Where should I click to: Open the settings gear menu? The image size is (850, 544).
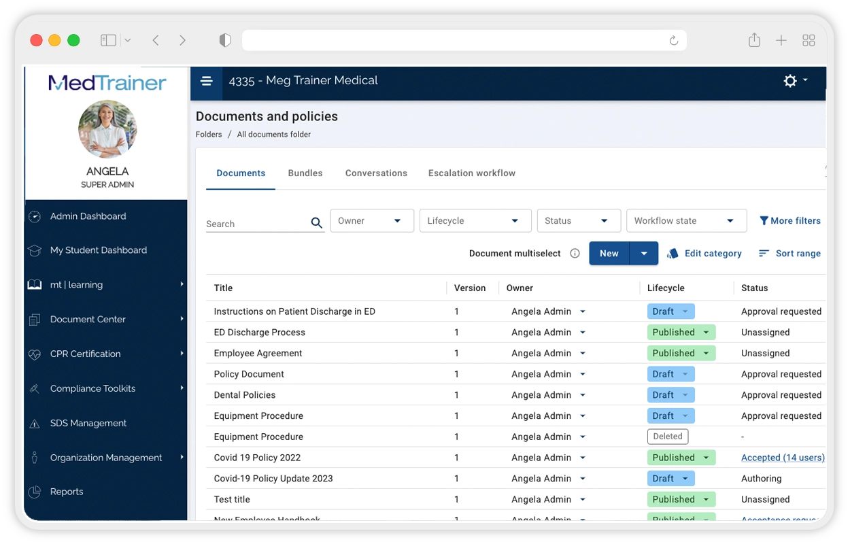pos(794,81)
